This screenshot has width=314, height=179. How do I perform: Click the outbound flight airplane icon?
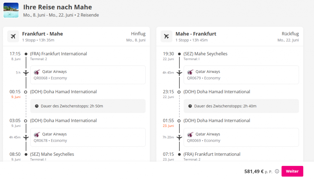13,36
